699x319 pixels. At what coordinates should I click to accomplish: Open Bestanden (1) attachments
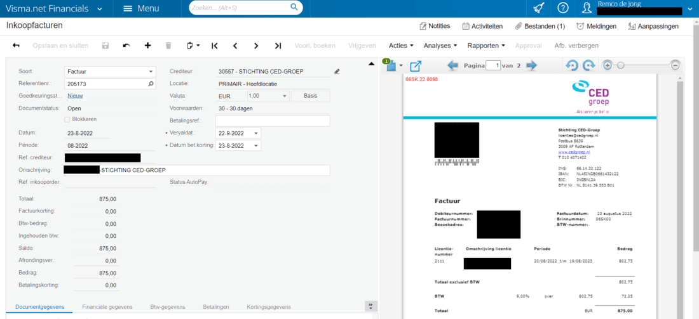tap(540, 26)
